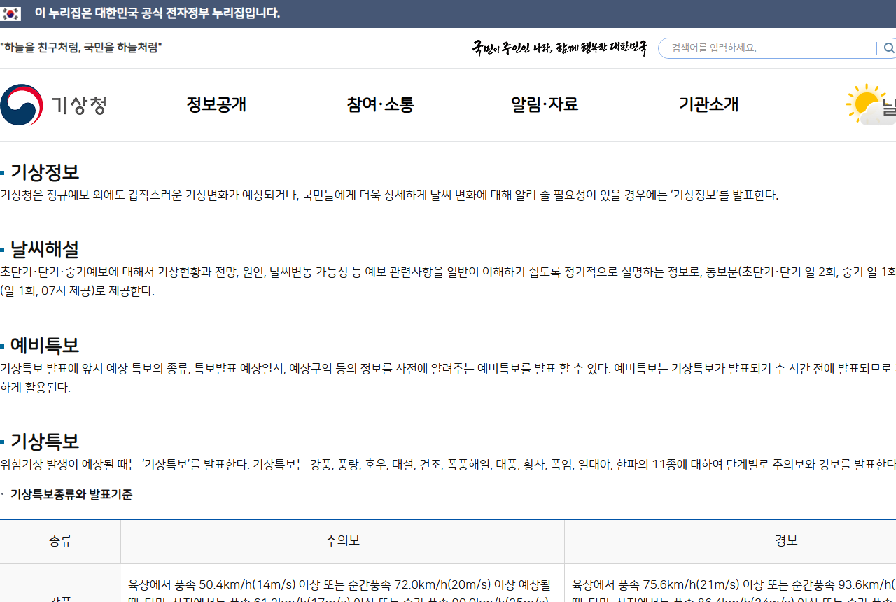
Task: Click the 대한민국 공식 전자정부 누리집 banner text
Action: (x=157, y=13)
